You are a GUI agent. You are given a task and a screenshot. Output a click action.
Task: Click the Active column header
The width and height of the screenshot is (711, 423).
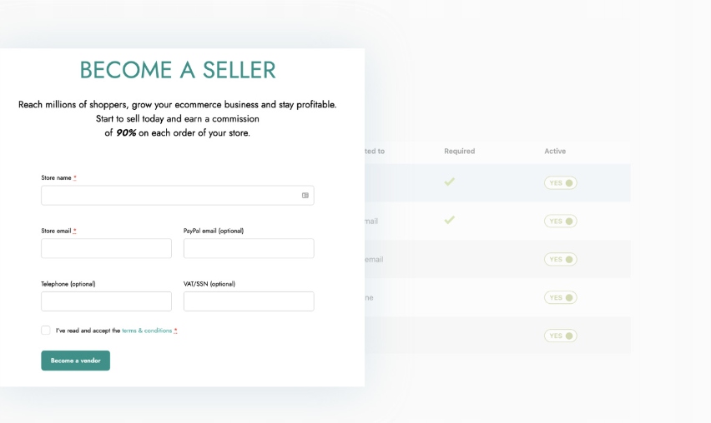click(555, 152)
